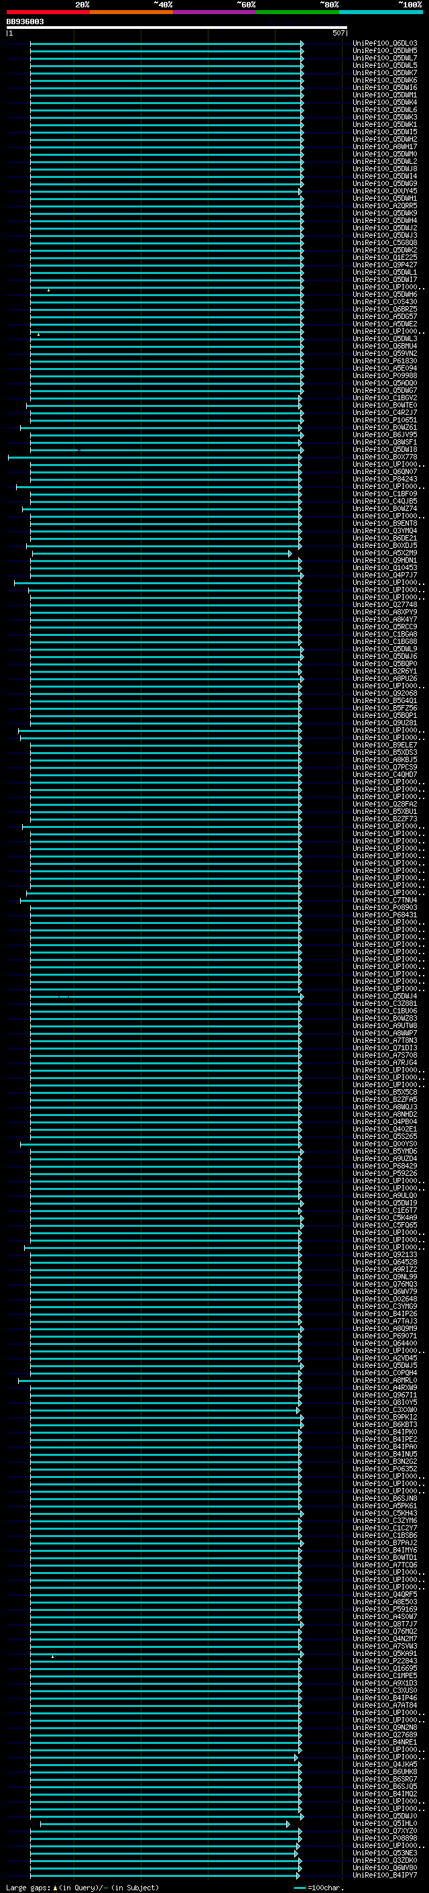429x1893 pixels.
Task: Select the UniRef100_Q6QN07 label
Action: click(384, 472)
